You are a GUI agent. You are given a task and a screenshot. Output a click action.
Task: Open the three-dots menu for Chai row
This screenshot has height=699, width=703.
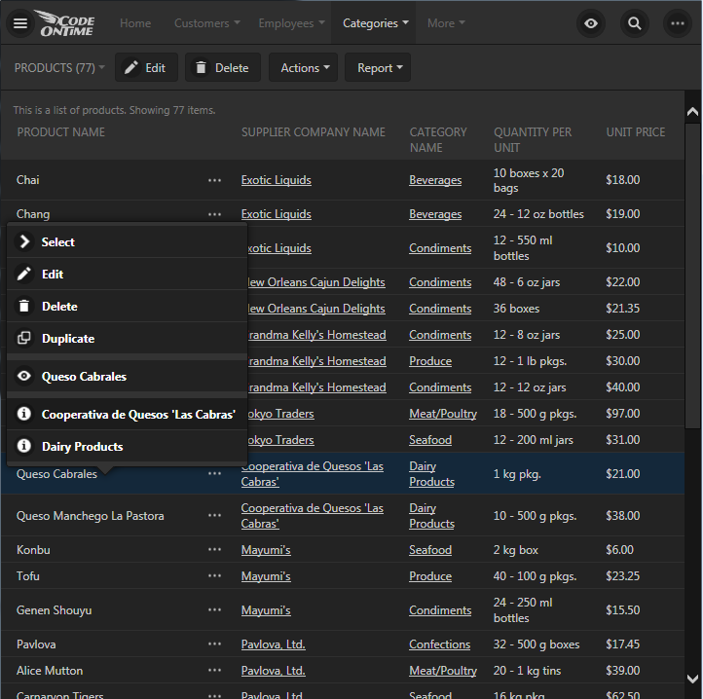215,180
